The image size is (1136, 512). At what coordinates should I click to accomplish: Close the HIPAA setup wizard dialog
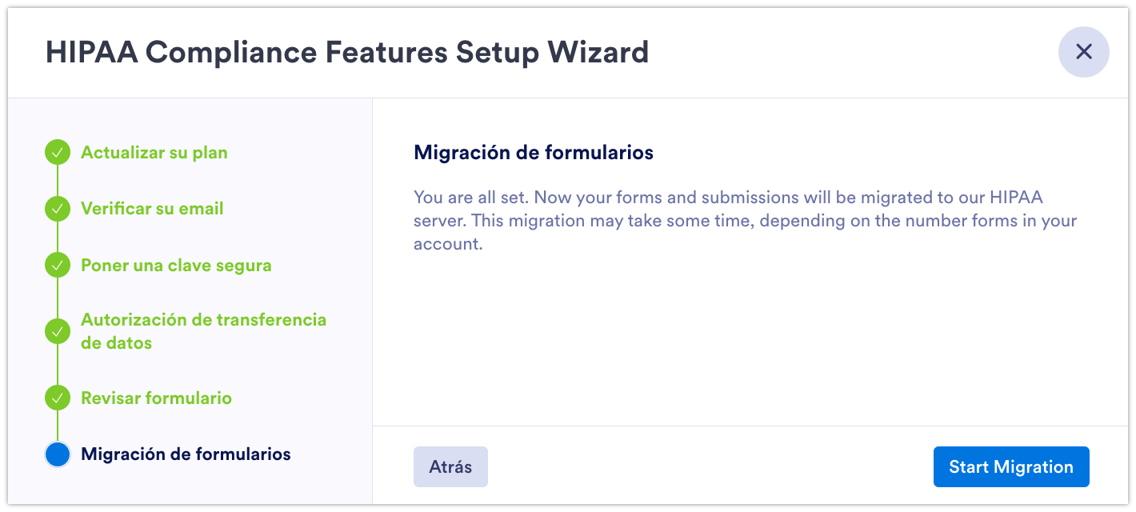1083,52
